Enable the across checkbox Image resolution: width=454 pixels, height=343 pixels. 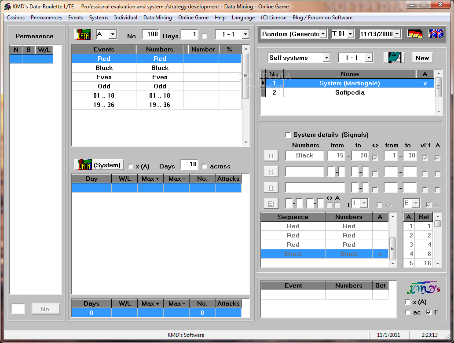coord(205,166)
